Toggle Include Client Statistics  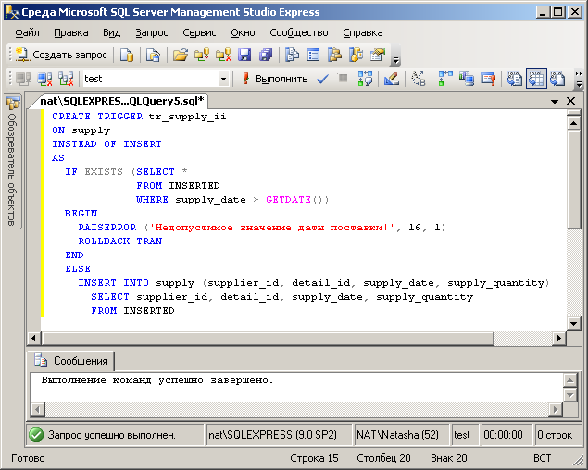click(x=467, y=79)
